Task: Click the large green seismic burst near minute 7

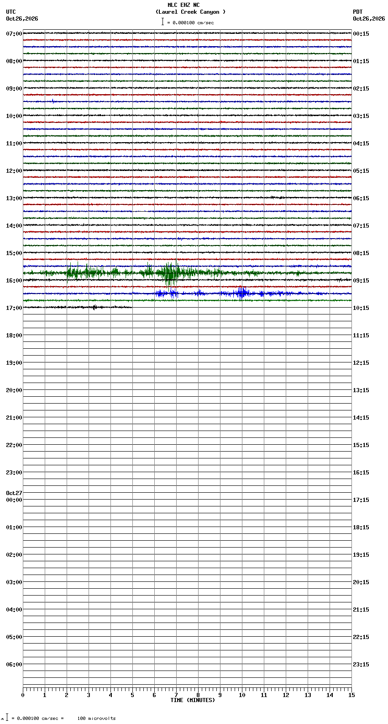Action: click(170, 273)
